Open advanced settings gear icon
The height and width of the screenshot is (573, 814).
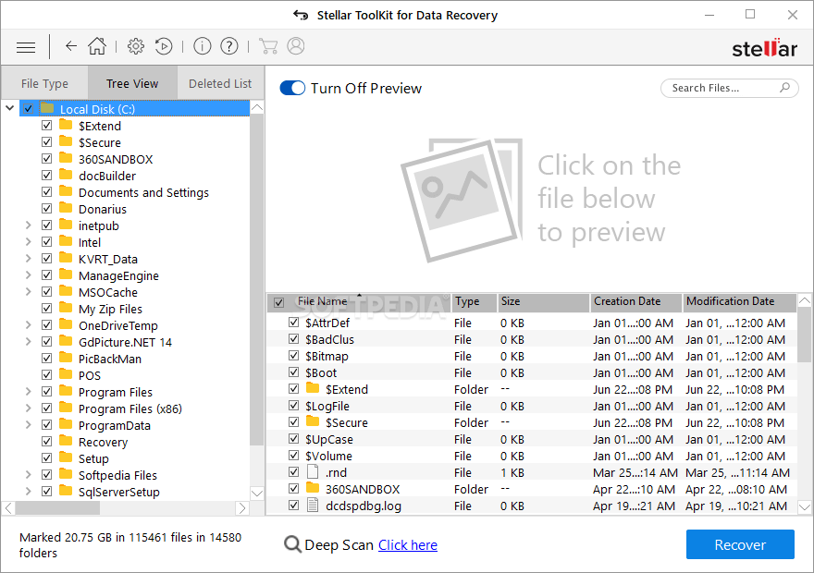(136, 46)
